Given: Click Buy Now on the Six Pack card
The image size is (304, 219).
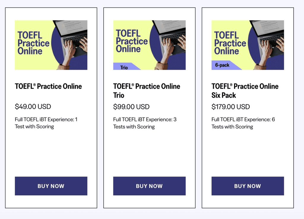Looking at the screenshot, I should click(x=248, y=186).
